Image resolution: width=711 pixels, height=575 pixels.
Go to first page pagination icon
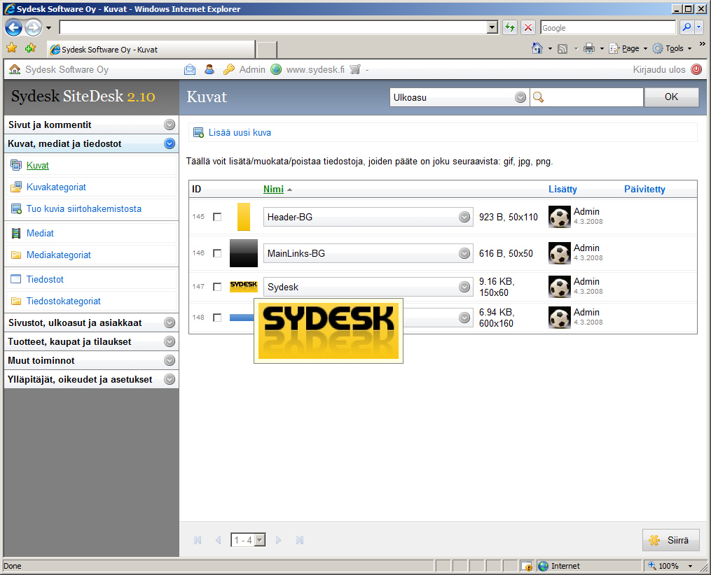[198, 540]
